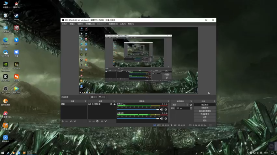Open the Windows Start menu

2,153
